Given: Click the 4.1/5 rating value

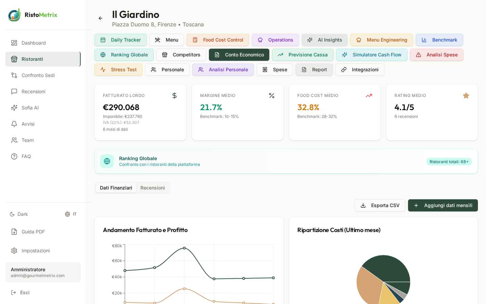Looking at the screenshot, I should click(404, 107).
